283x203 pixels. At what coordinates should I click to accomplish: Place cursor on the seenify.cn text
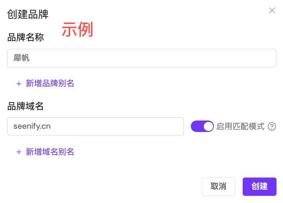tap(32, 126)
